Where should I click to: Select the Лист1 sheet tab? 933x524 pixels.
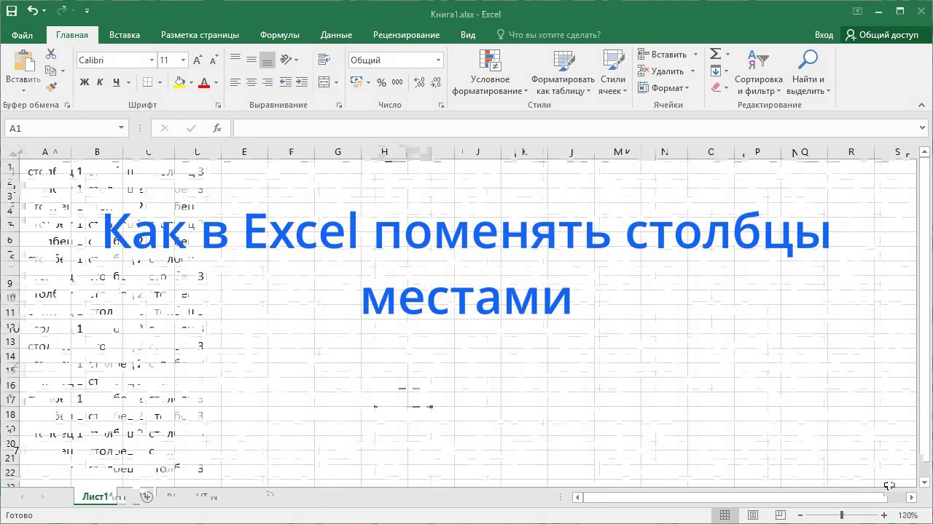[x=95, y=496]
